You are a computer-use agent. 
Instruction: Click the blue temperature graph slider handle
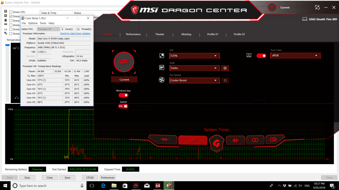tap(8, 45)
